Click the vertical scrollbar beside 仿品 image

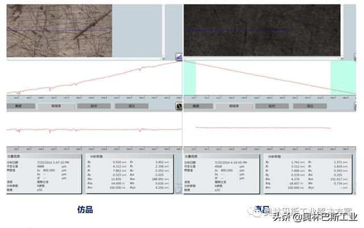tap(163, 31)
